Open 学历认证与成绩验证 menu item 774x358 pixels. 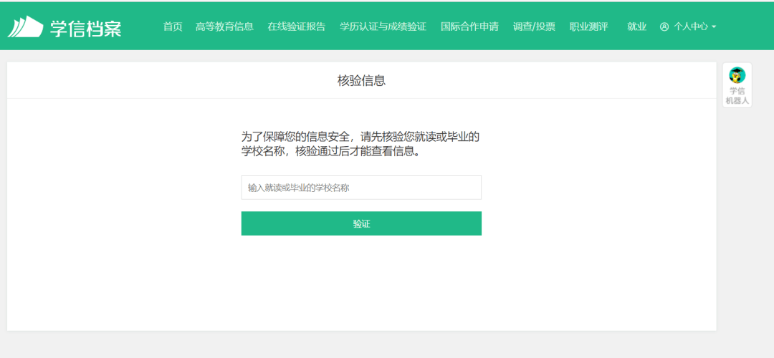click(383, 26)
